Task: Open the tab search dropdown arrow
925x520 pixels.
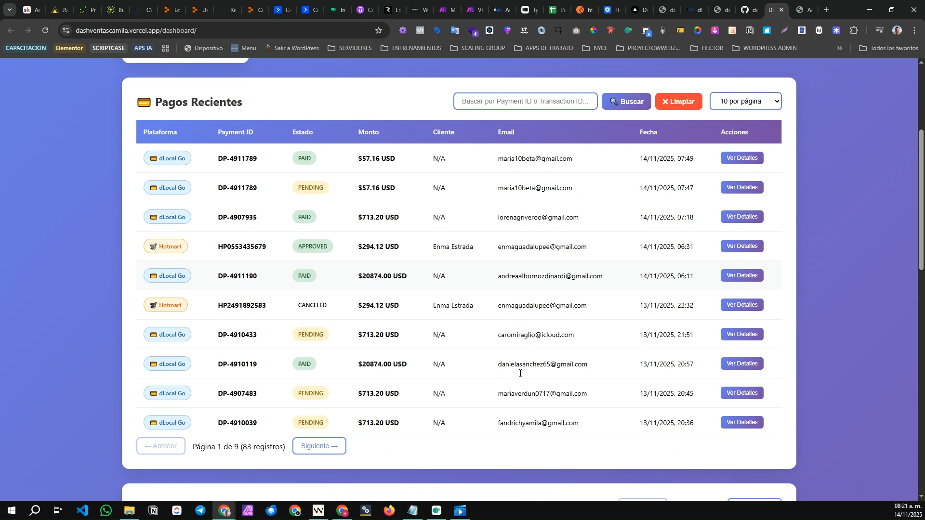Action: tap(9, 10)
